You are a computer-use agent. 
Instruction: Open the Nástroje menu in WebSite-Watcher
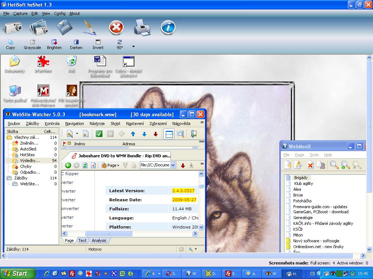[97, 124]
